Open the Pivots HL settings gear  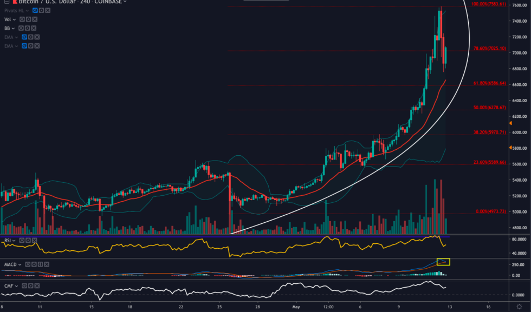coord(42,10)
